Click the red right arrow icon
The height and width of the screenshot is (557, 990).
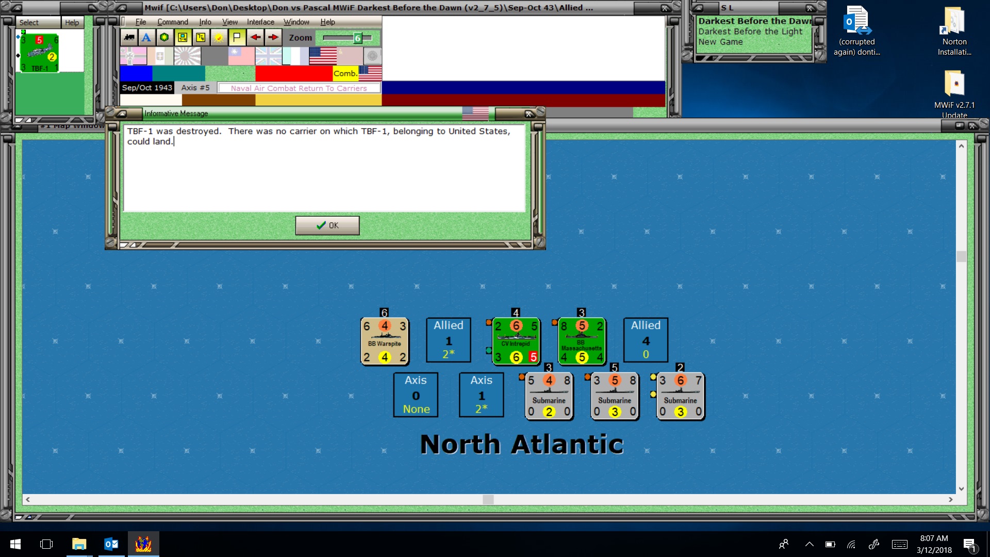coord(273,38)
